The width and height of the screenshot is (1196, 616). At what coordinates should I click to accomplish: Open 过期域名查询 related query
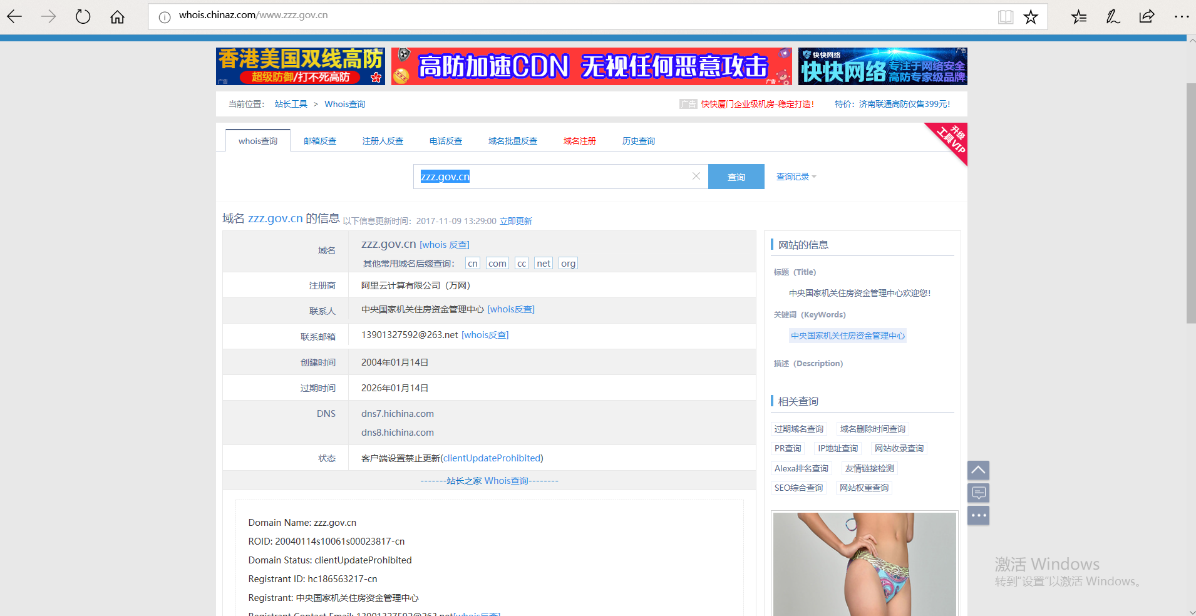(x=799, y=429)
